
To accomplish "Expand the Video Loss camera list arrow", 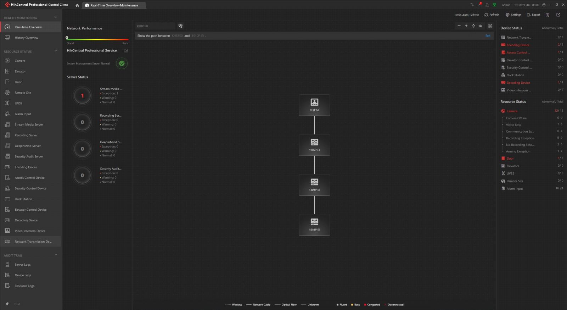I will [x=562, y=124].
